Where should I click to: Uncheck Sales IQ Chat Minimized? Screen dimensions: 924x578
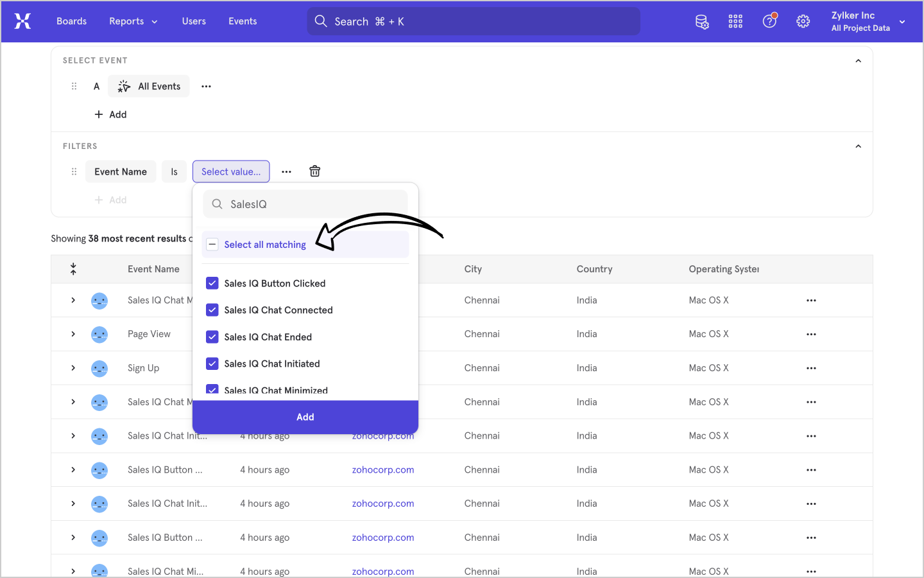pyautogui.click(x=212, y=390)
